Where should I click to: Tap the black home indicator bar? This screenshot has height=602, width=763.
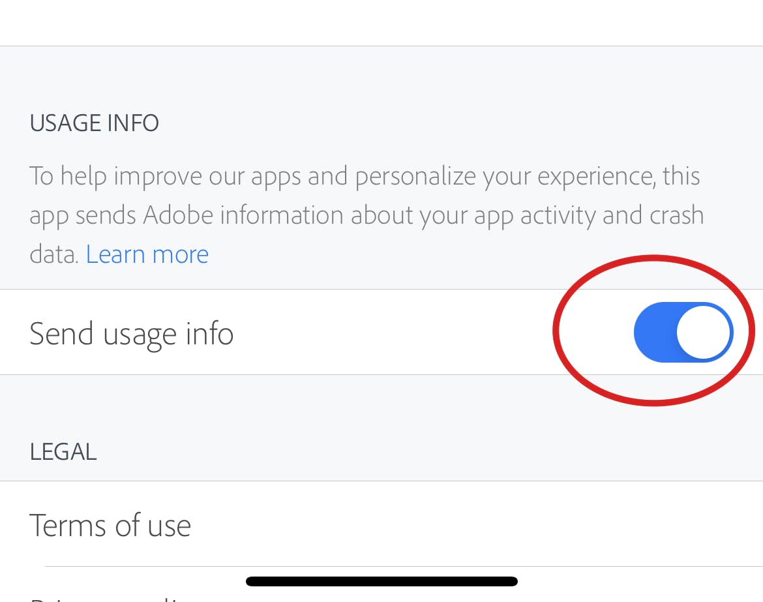[381, 581]
